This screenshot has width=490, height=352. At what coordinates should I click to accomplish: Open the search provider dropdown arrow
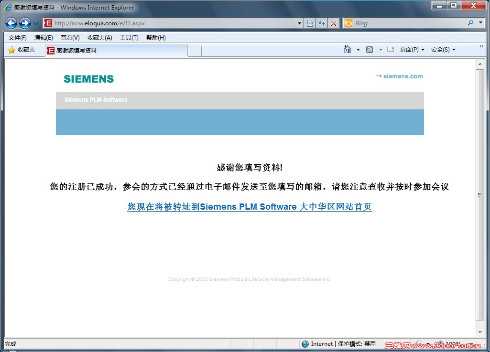[480, 23]
